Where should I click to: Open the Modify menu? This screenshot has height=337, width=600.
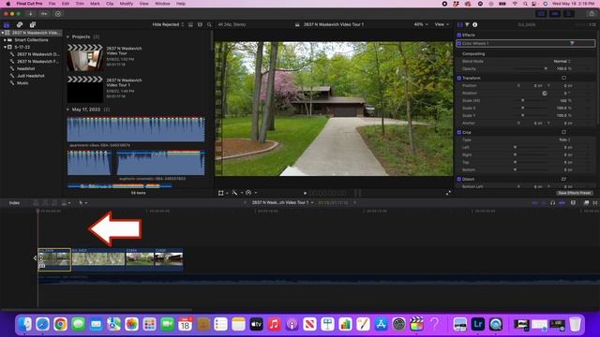[x=127, y=4]
